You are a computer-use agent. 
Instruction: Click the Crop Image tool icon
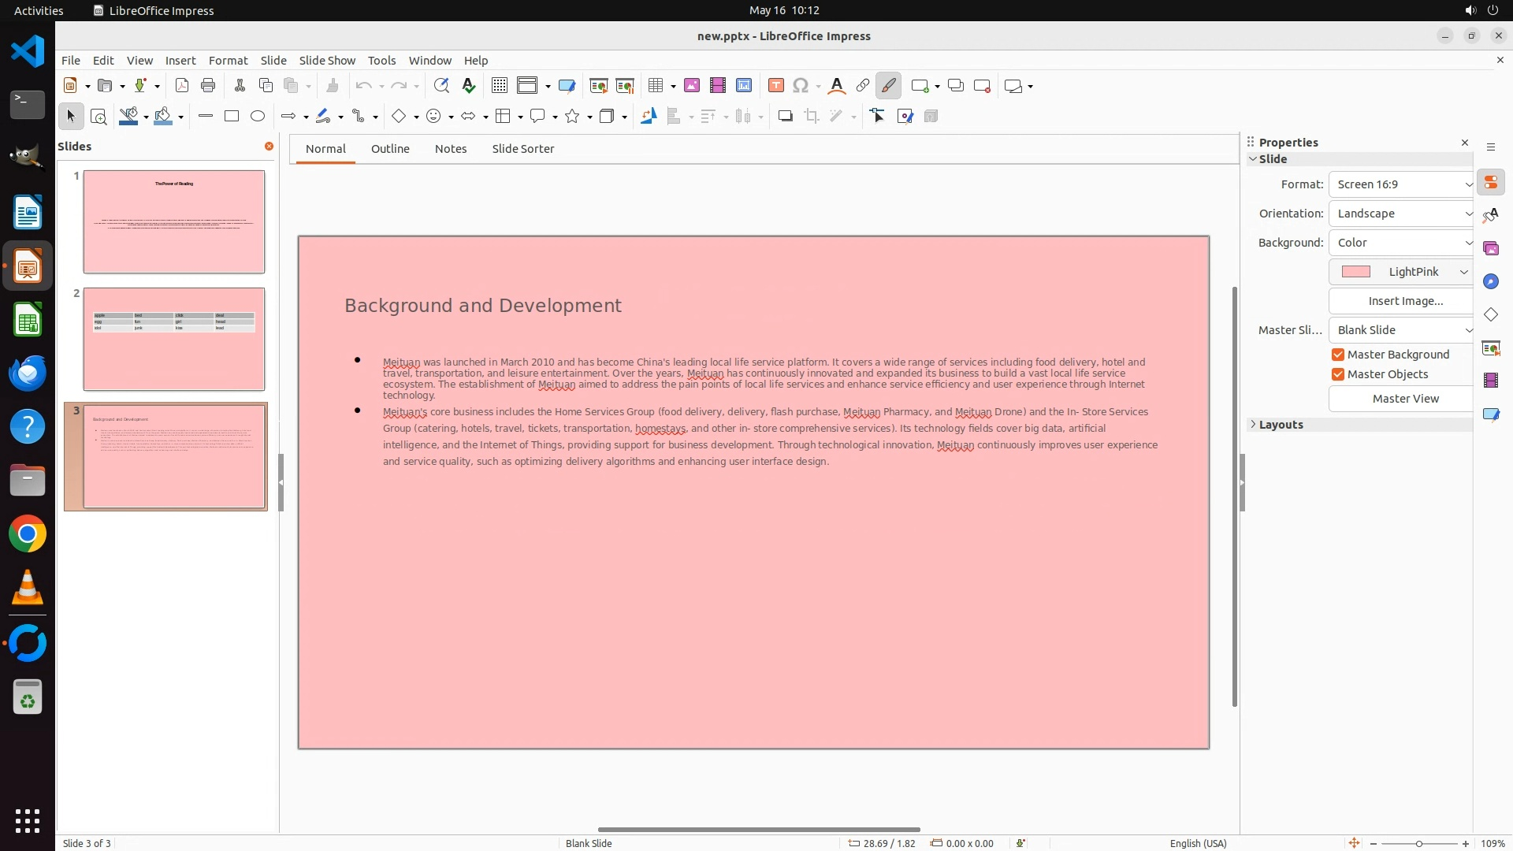tap(811, 117)
